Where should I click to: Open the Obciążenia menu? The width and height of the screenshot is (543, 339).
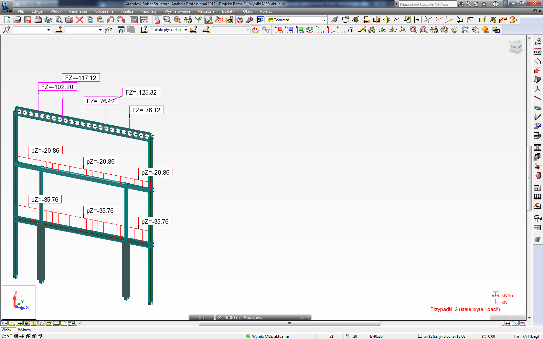[x=104, y=11]
